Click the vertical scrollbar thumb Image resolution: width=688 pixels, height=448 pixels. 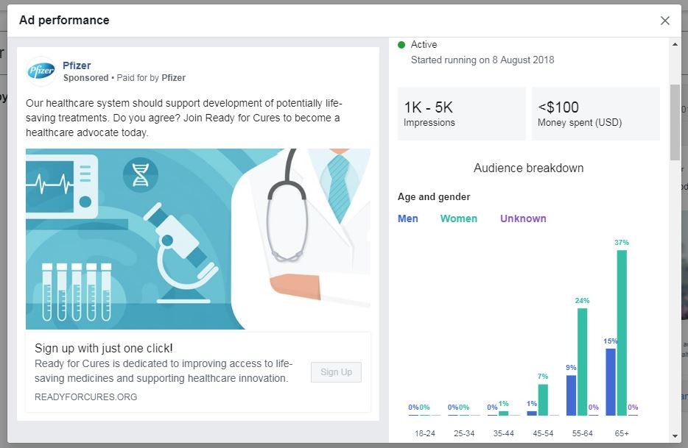pyautogui.click(x=675, y=122)
